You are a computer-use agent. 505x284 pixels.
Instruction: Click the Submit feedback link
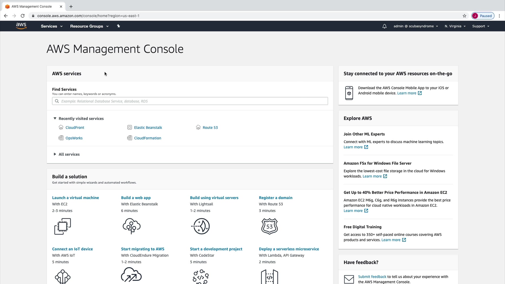[372, 277]
